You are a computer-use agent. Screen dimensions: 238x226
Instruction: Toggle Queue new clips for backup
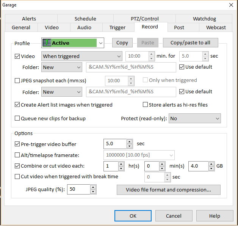(17, 118)
